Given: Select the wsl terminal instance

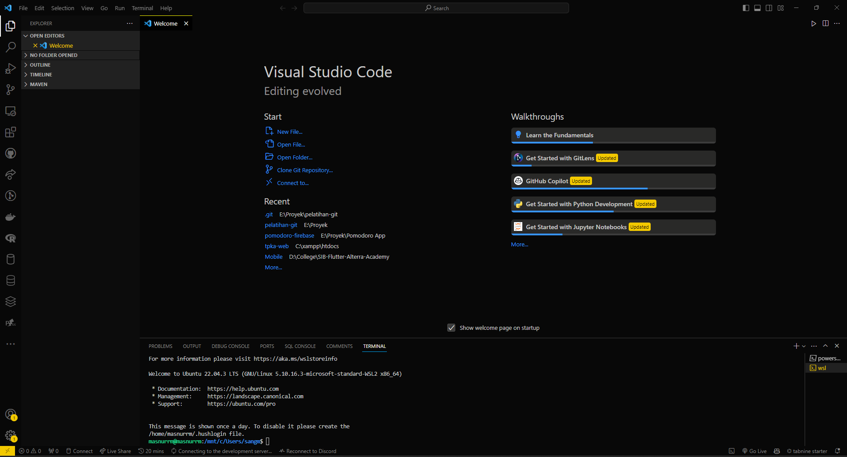Looking at the screenshot, I should pyautogui.click(x=825, y=368).
